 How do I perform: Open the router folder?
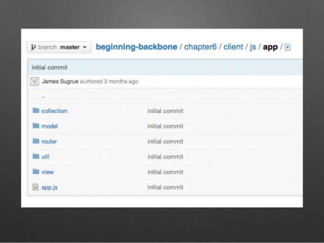(49, 142)
